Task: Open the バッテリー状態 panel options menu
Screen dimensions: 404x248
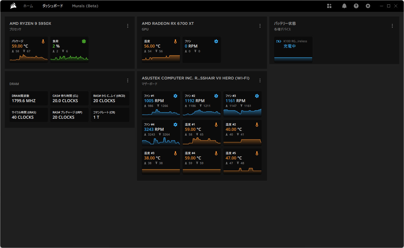Action: point(392,26)
